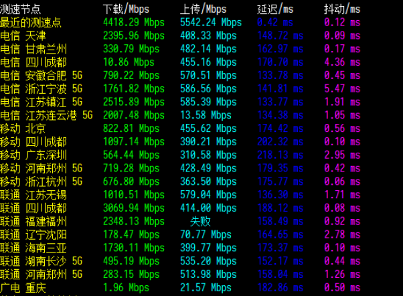Click the 3069.94 Mbps download value
Image resolution: width=403 pixels, height=296 pixels.
tap(133, 208)
